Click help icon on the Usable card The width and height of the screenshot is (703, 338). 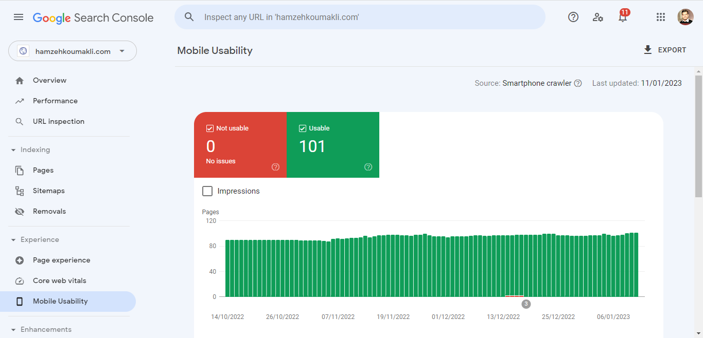[368, 167]
